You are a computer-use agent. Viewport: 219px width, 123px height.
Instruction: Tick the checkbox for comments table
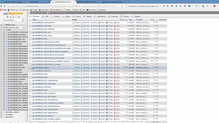[30, 26]
